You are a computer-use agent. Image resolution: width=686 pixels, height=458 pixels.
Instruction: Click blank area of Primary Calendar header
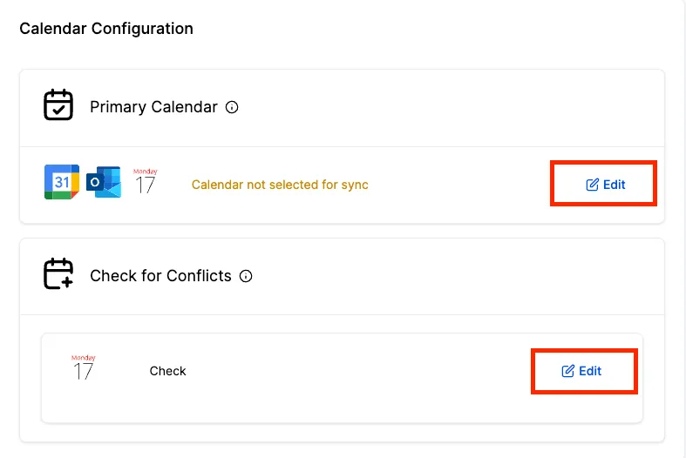coord(453,108)
